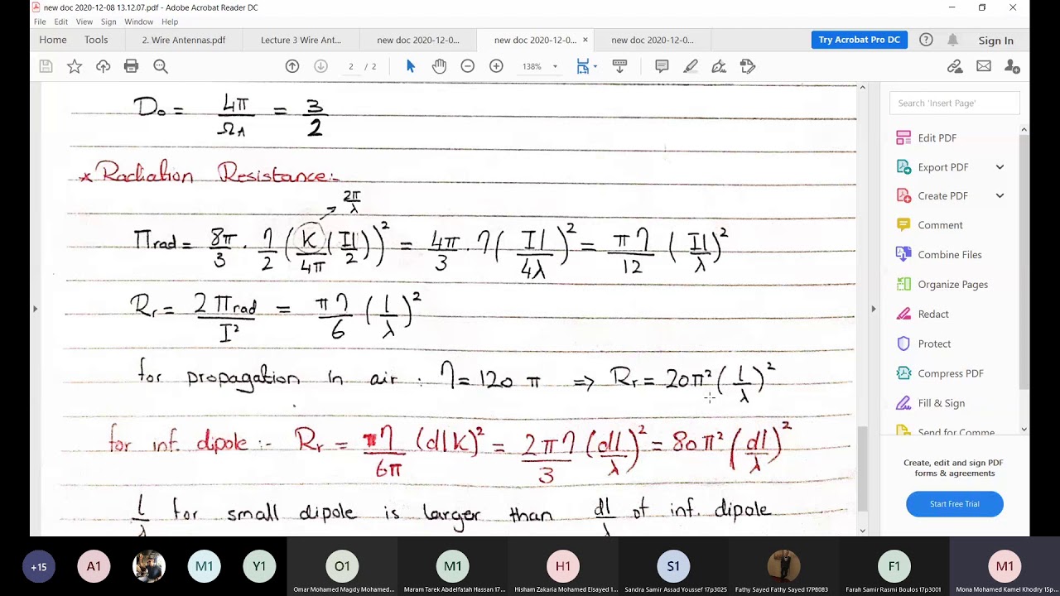Open the zoom level 138% dropdown

[x=555, y=66]
